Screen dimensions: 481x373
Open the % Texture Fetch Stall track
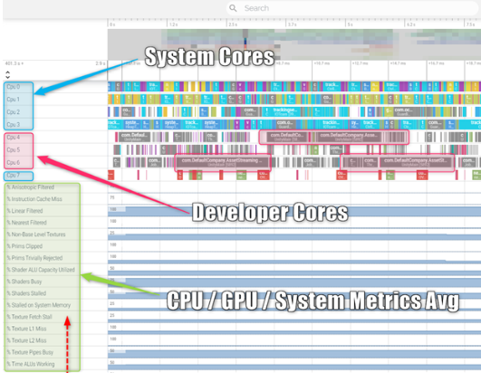(x=30, y=317)
